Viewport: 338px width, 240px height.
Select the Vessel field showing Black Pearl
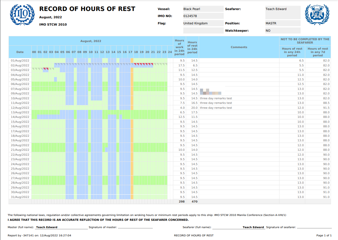203,9
